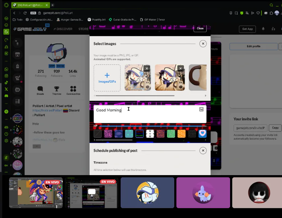Click the image list horizontal scrollbar
The height and width of the screenshot is (218, 282).
135,96
